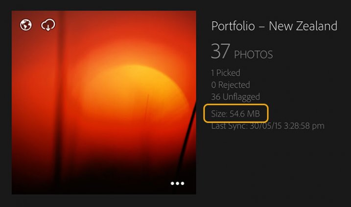Click the "Portfolio" word in the title
The height and width of the screenshot is (207, 351).
(x=233, y=26)
